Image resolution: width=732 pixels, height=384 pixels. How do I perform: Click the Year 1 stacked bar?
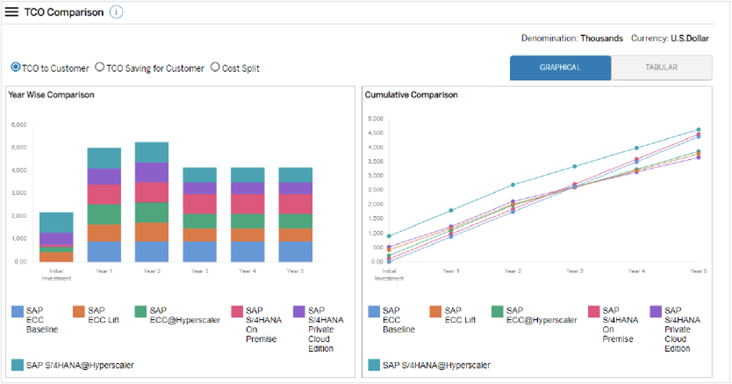coord(104,205)
